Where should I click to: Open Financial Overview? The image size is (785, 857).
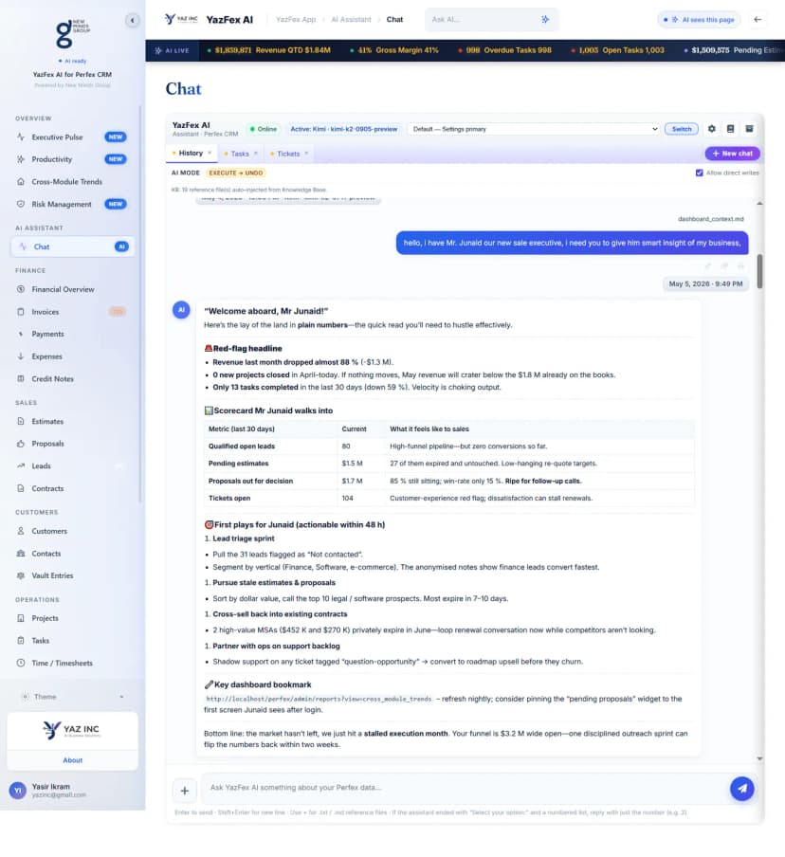coord(71,290)
